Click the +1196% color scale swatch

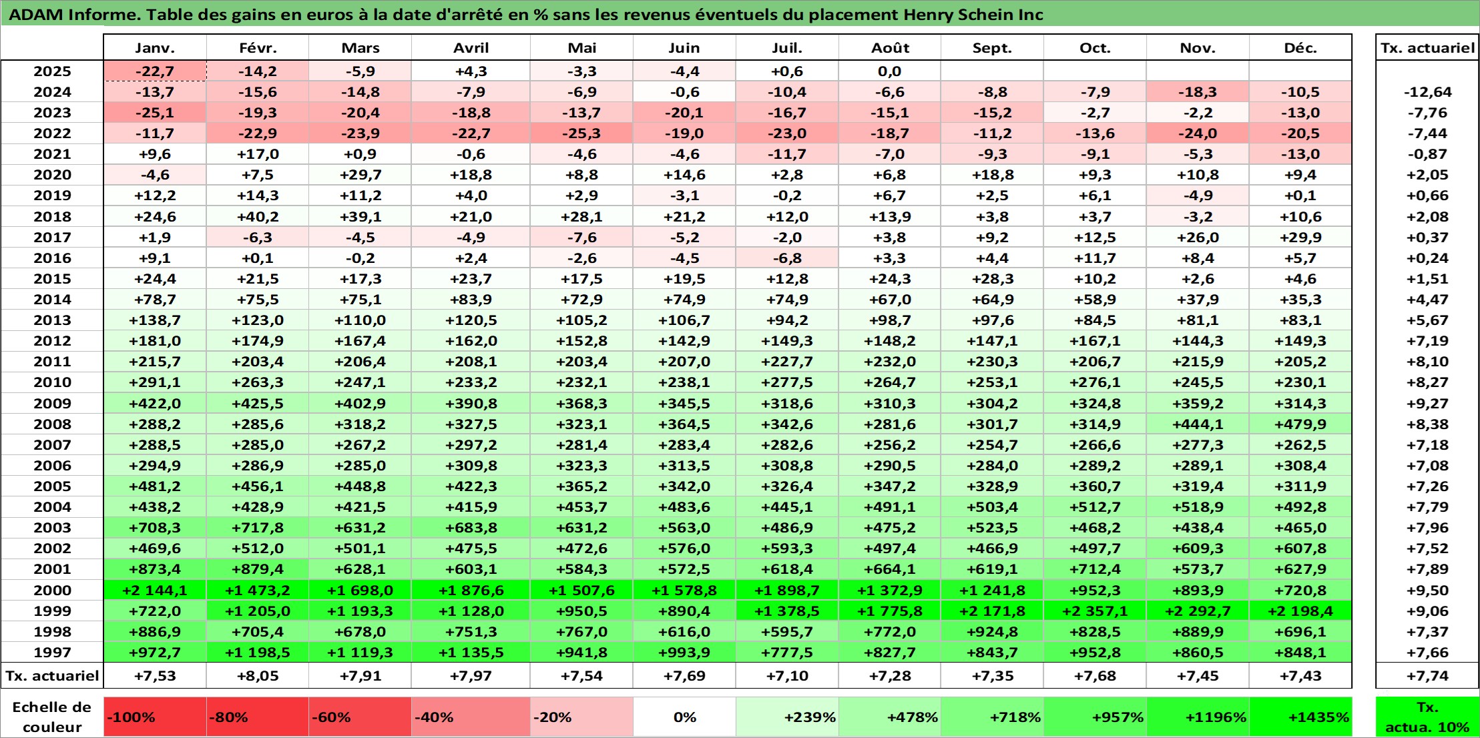pyautogui.click(x=1198, y=717)
